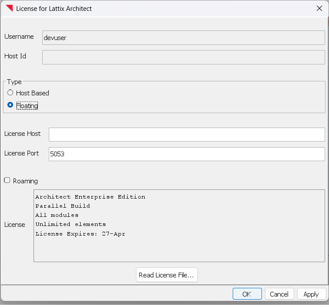The height and width of the screenshot is (307, 329).
Task: Click the 'Type' group box title
Action: [14, 81]
